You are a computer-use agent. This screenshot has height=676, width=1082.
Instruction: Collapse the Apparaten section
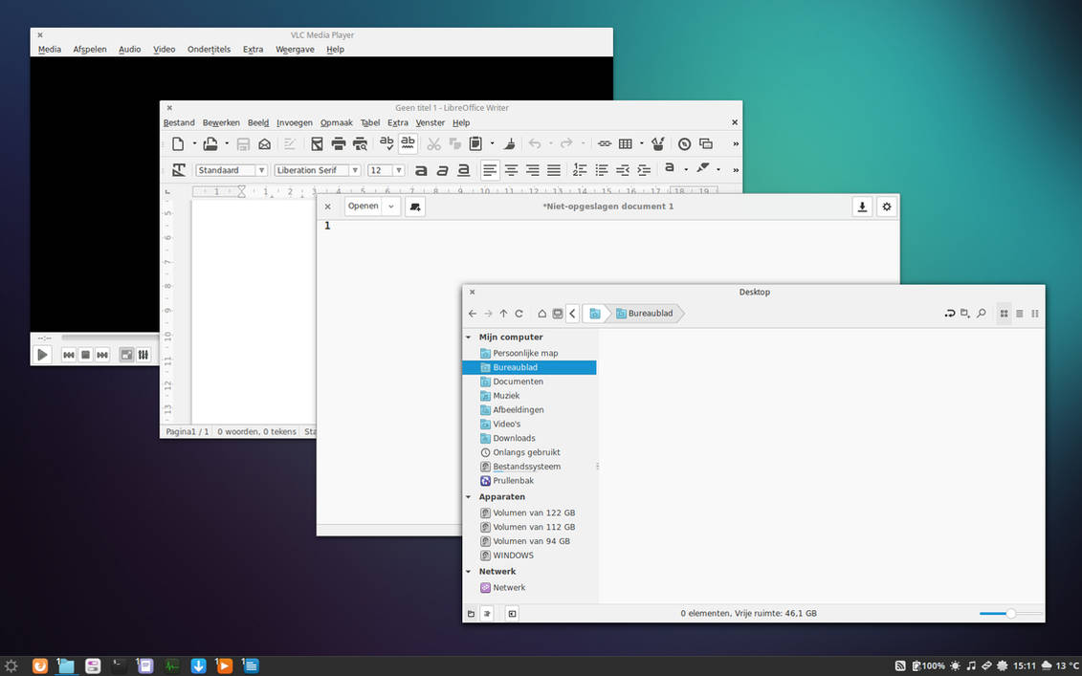pos(469,496)
